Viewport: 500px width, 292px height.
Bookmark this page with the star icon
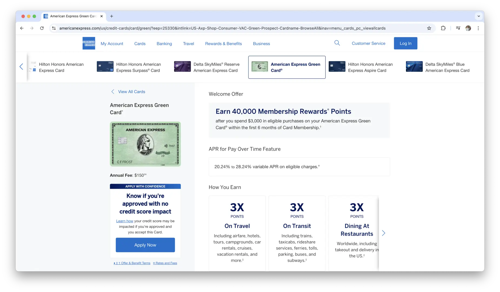point(429,28)
